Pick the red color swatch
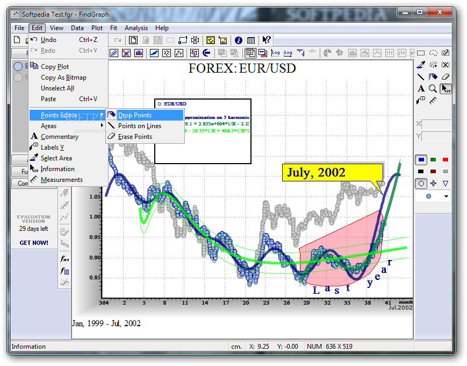The height and width of the screenshot is (366, 467). click(446, 159)
